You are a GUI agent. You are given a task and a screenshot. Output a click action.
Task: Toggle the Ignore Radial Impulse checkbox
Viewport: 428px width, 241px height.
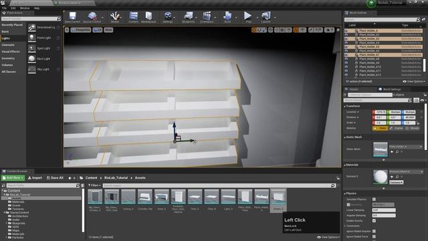[374, 232]
